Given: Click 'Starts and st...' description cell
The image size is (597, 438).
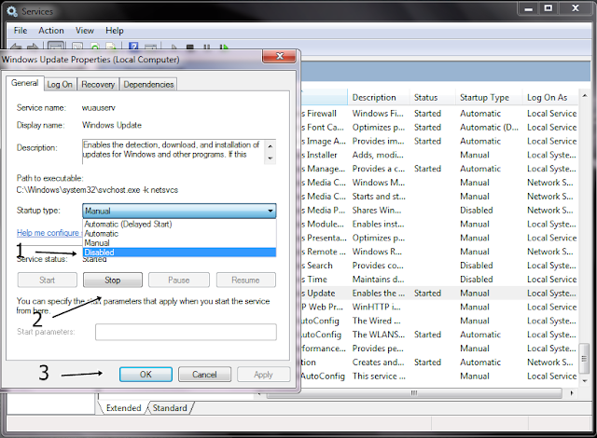Looking at the screenshot, I should coord(379,197).
